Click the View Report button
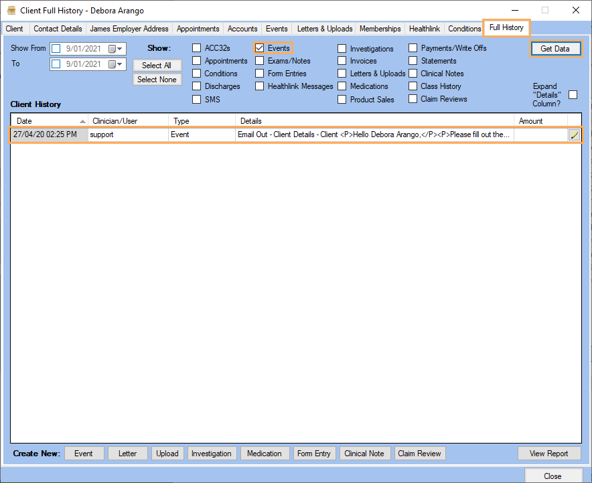 (x=549, y=453)
